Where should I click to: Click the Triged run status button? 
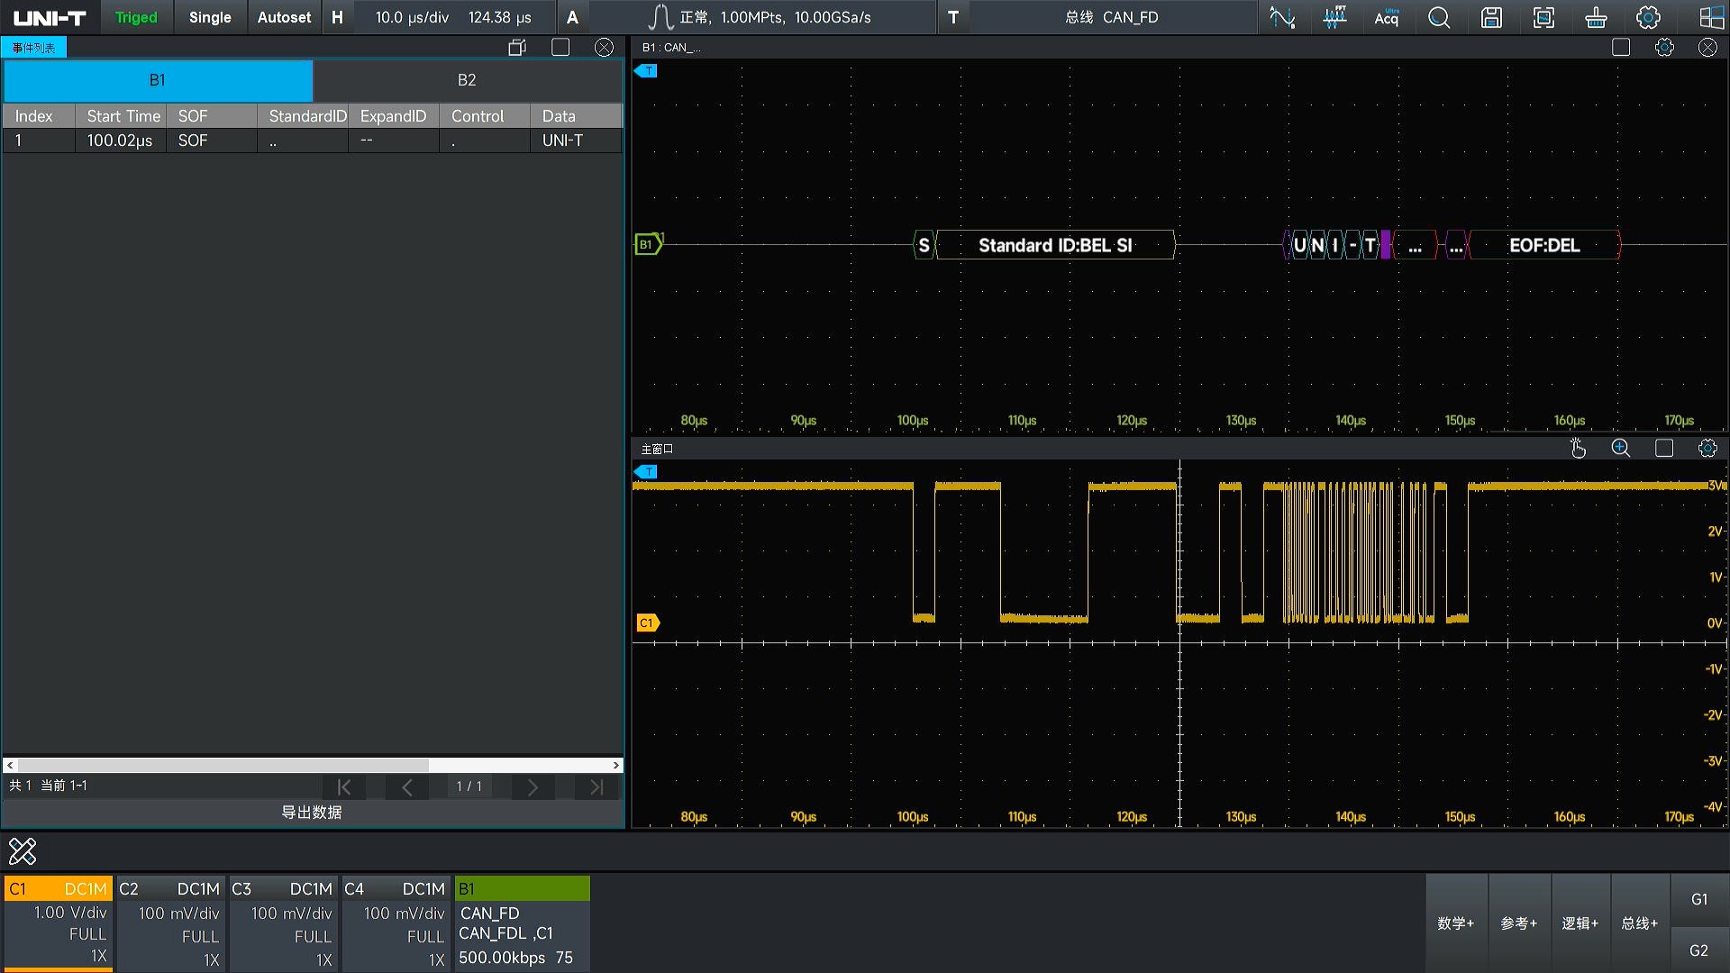coord(136,17)
